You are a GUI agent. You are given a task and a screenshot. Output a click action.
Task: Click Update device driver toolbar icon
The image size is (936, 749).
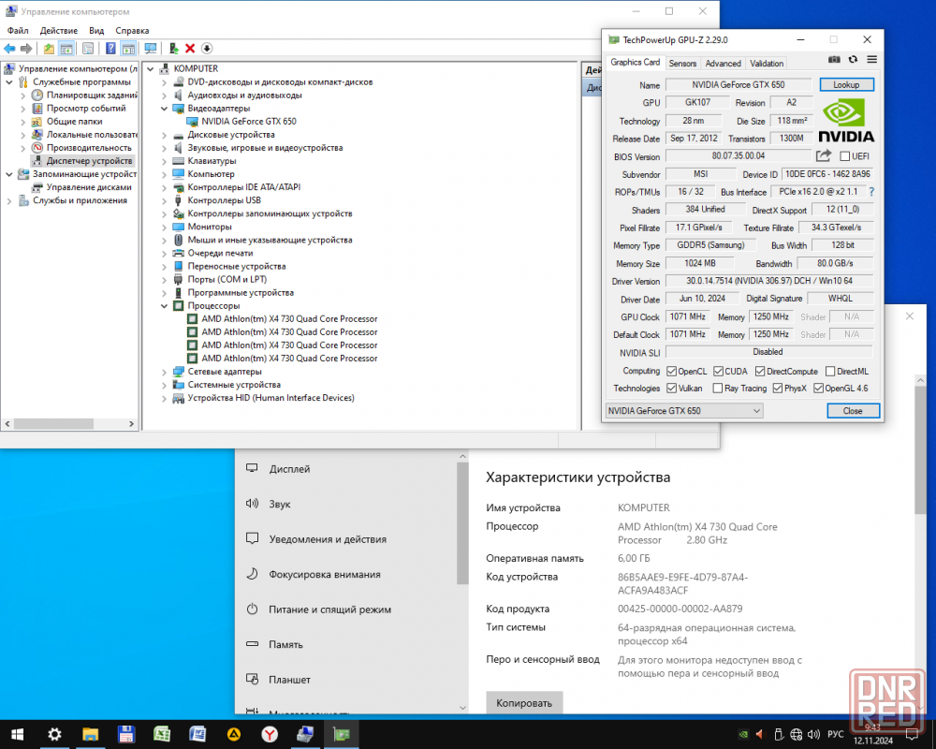click(174, 49)
